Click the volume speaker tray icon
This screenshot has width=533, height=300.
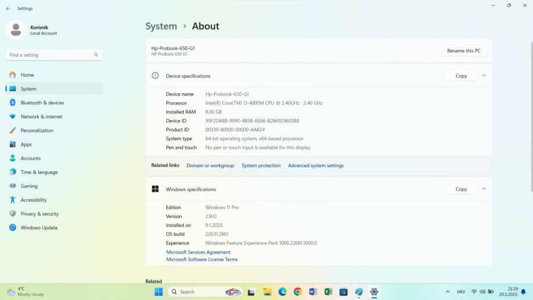point(483,292)
